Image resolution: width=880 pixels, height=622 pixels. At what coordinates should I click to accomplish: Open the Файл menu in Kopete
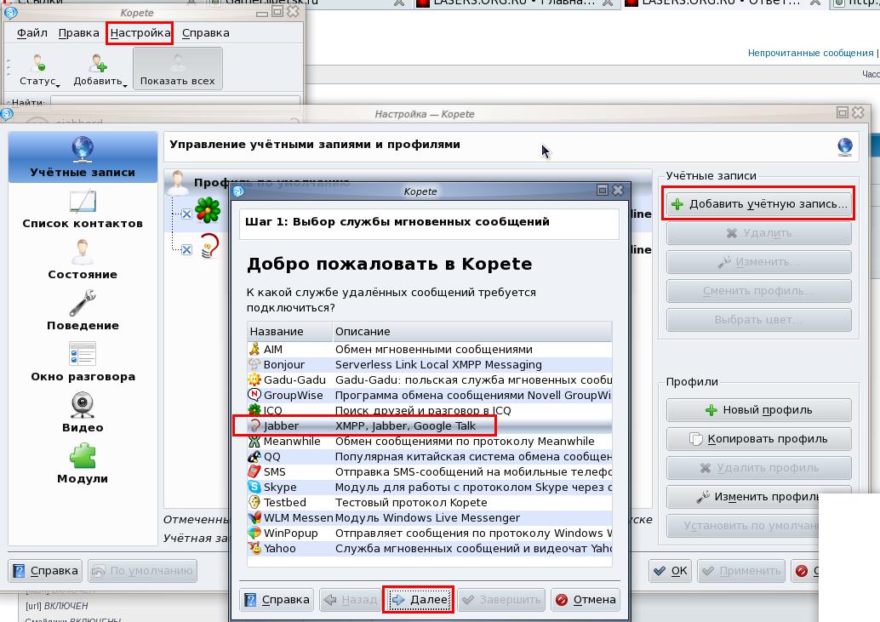click(32, 33)
